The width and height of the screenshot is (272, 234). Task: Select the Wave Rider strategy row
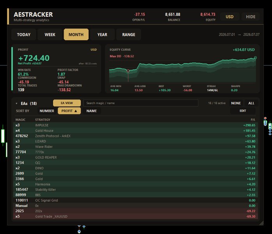coord(135,147)
